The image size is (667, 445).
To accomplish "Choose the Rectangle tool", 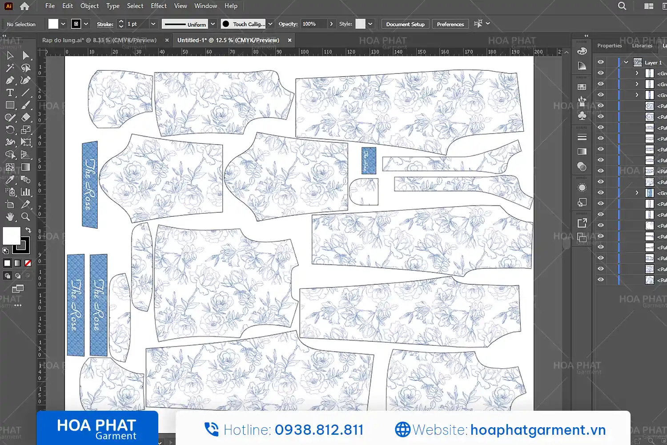I will tap(10, 105).
